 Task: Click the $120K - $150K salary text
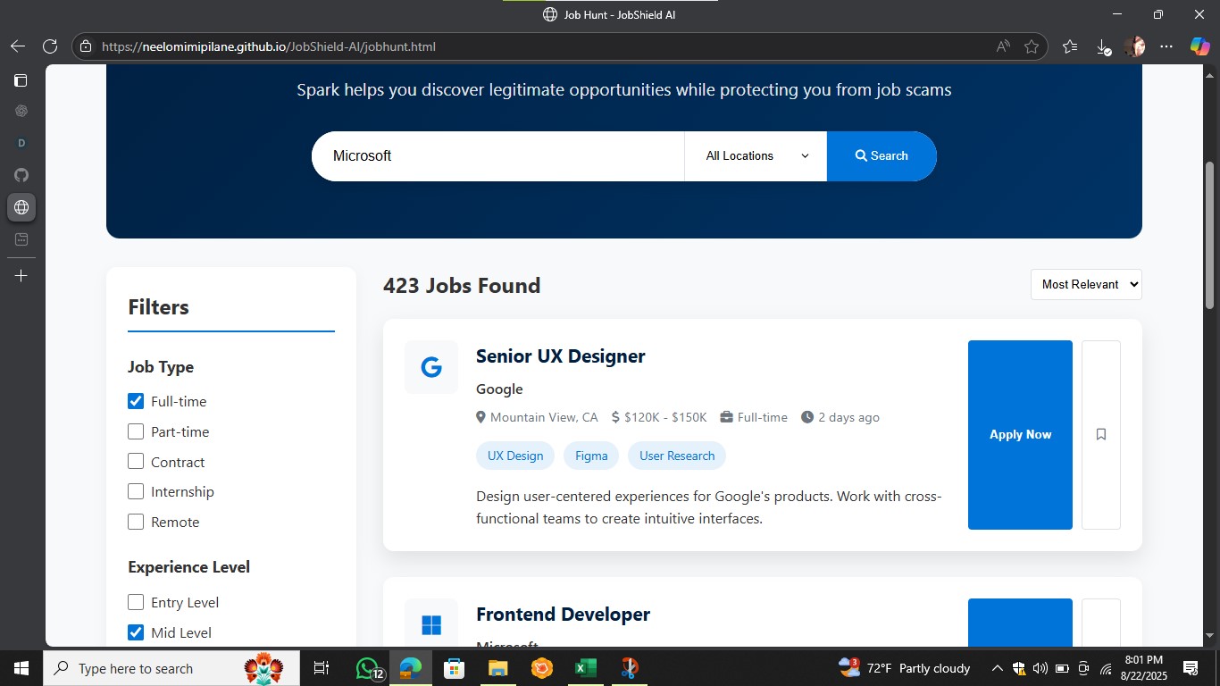pyautogui.click(x=665, y=417)
